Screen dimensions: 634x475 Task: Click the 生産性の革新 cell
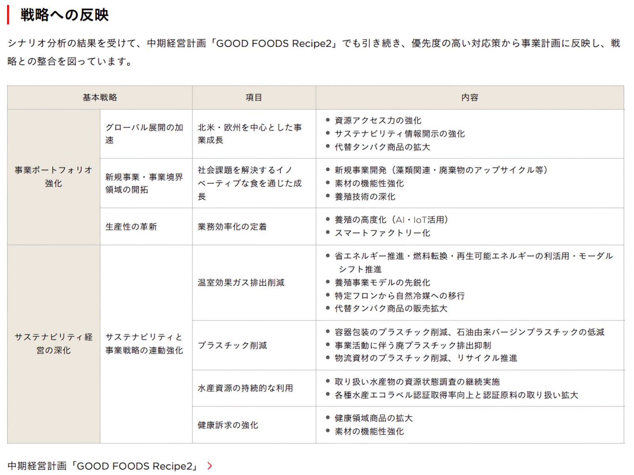click(x=131, y=227)
